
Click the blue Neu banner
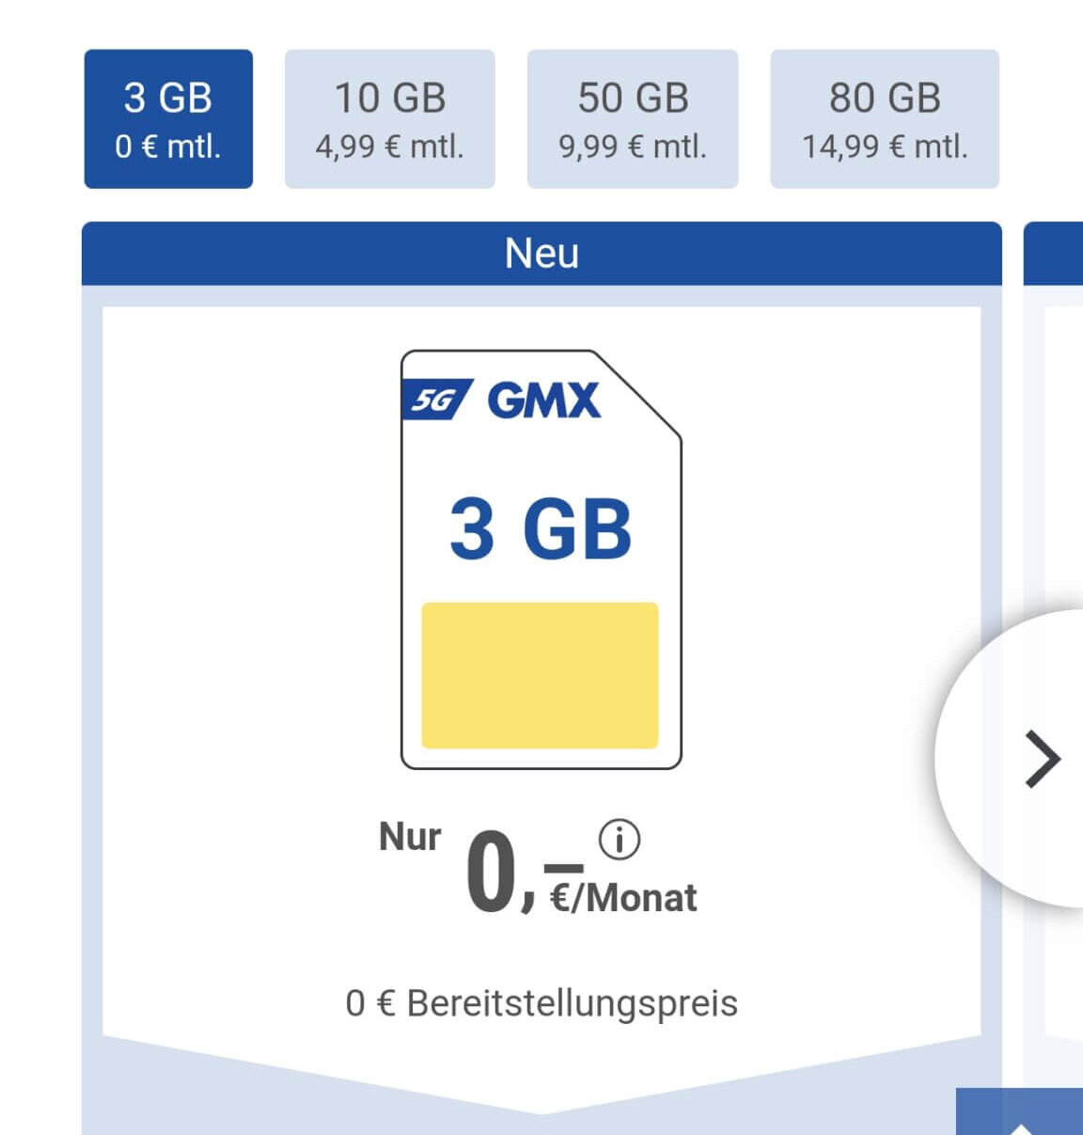[541, 253]
